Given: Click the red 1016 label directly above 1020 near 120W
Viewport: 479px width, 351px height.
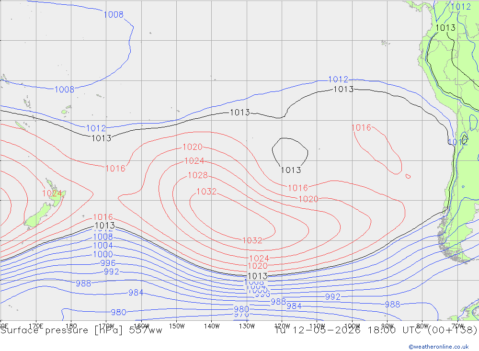Looking at the screenshot, I should 298,188.
